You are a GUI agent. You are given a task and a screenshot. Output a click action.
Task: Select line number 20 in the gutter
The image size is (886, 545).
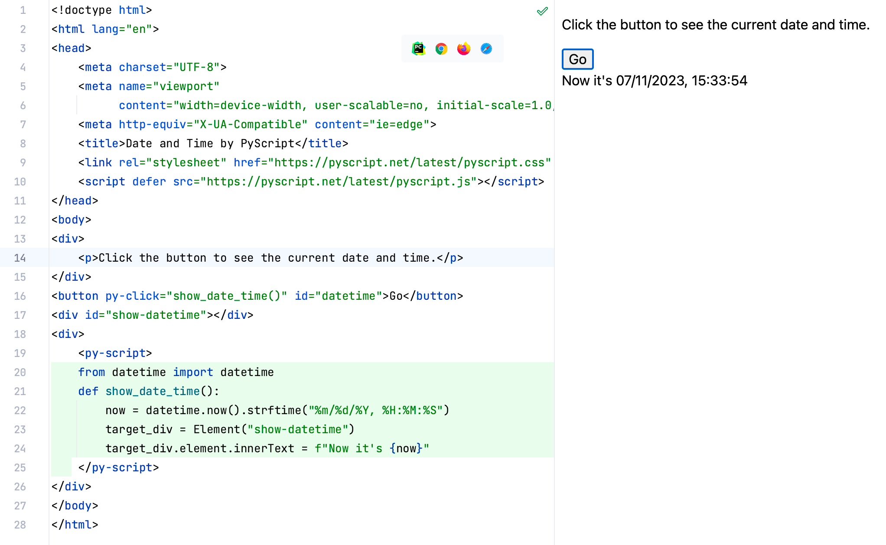click(20, 372)
